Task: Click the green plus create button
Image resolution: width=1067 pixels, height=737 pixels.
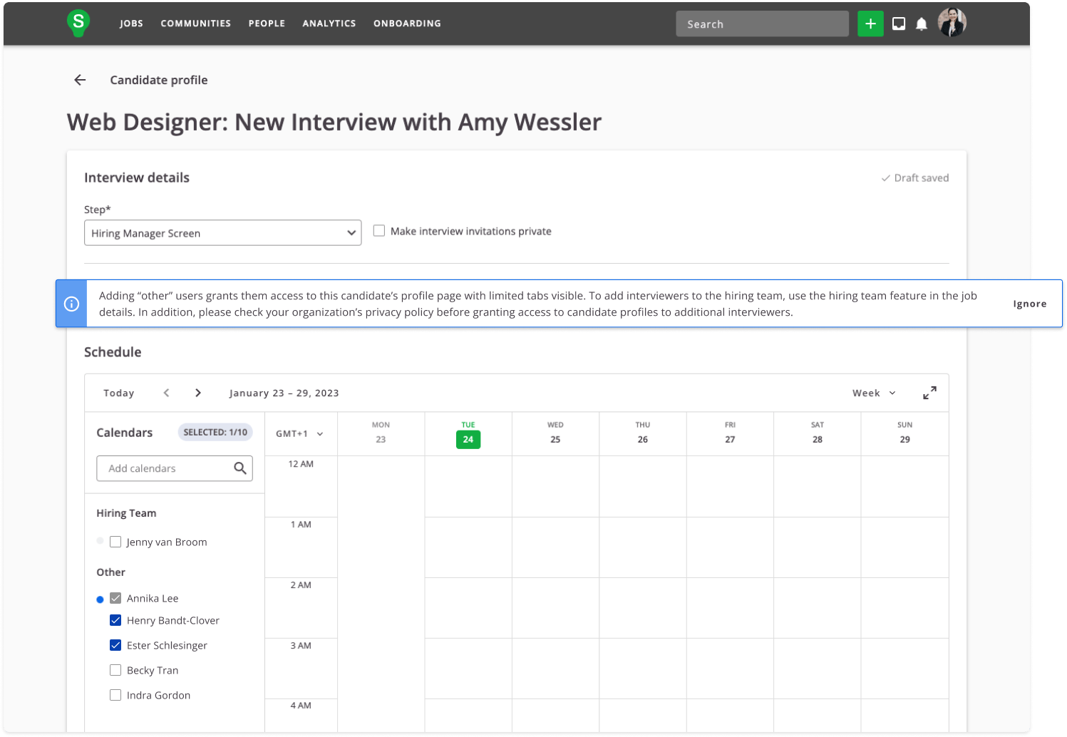Action: (870, 24)
